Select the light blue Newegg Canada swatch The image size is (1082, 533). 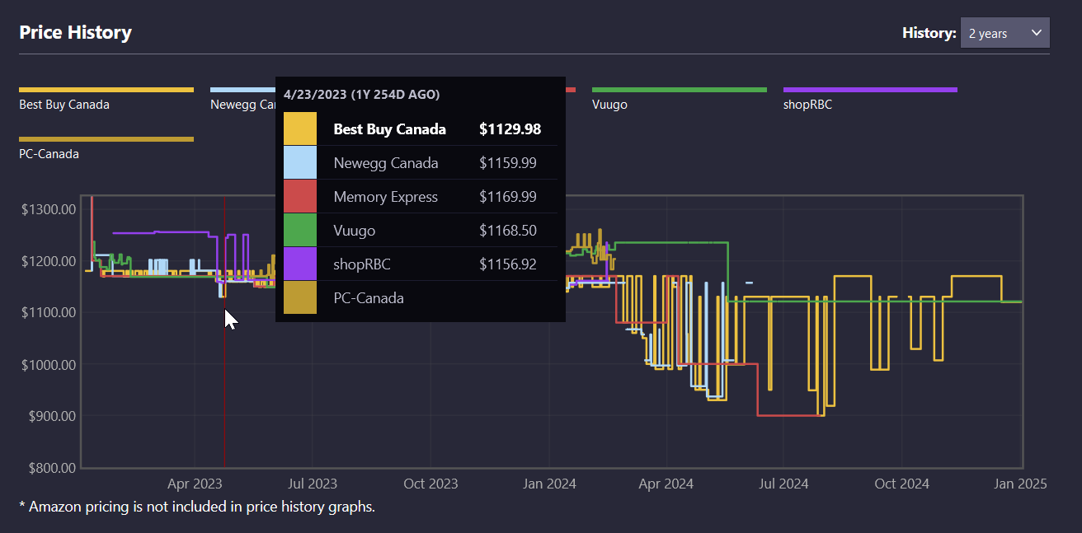299,163
